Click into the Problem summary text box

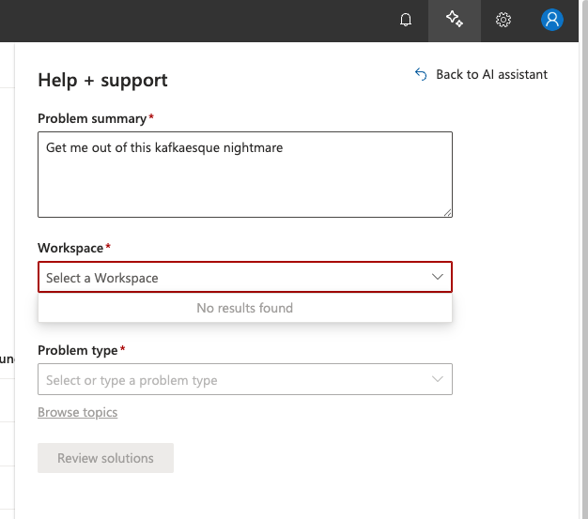coord(244,175)
